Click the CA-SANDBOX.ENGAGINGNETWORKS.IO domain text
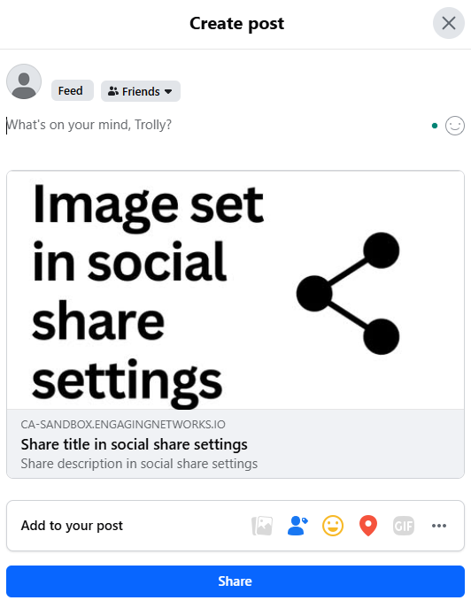471x608 pixels. pyautogui.click(x=123, y=425)
